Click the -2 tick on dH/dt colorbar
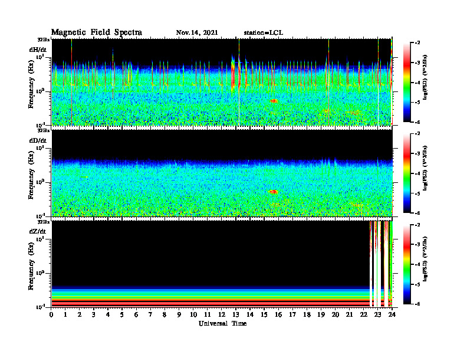This screenshot has height=361, width=467. tap(417, 43)
